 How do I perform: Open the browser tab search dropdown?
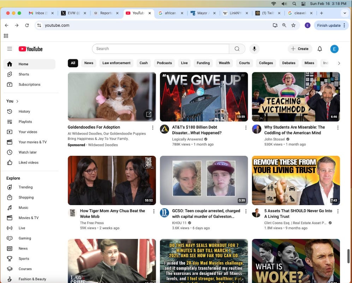[345, 13]
